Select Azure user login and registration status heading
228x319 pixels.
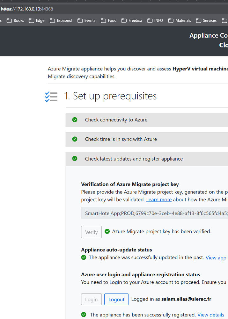(x=140, y=275)
